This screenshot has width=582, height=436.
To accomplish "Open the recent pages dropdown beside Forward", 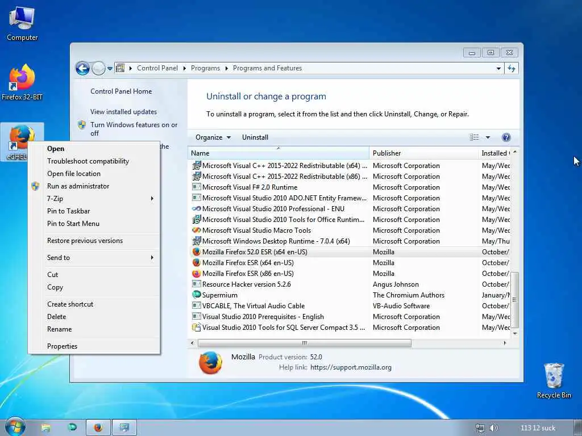I will tap(110, 68).
